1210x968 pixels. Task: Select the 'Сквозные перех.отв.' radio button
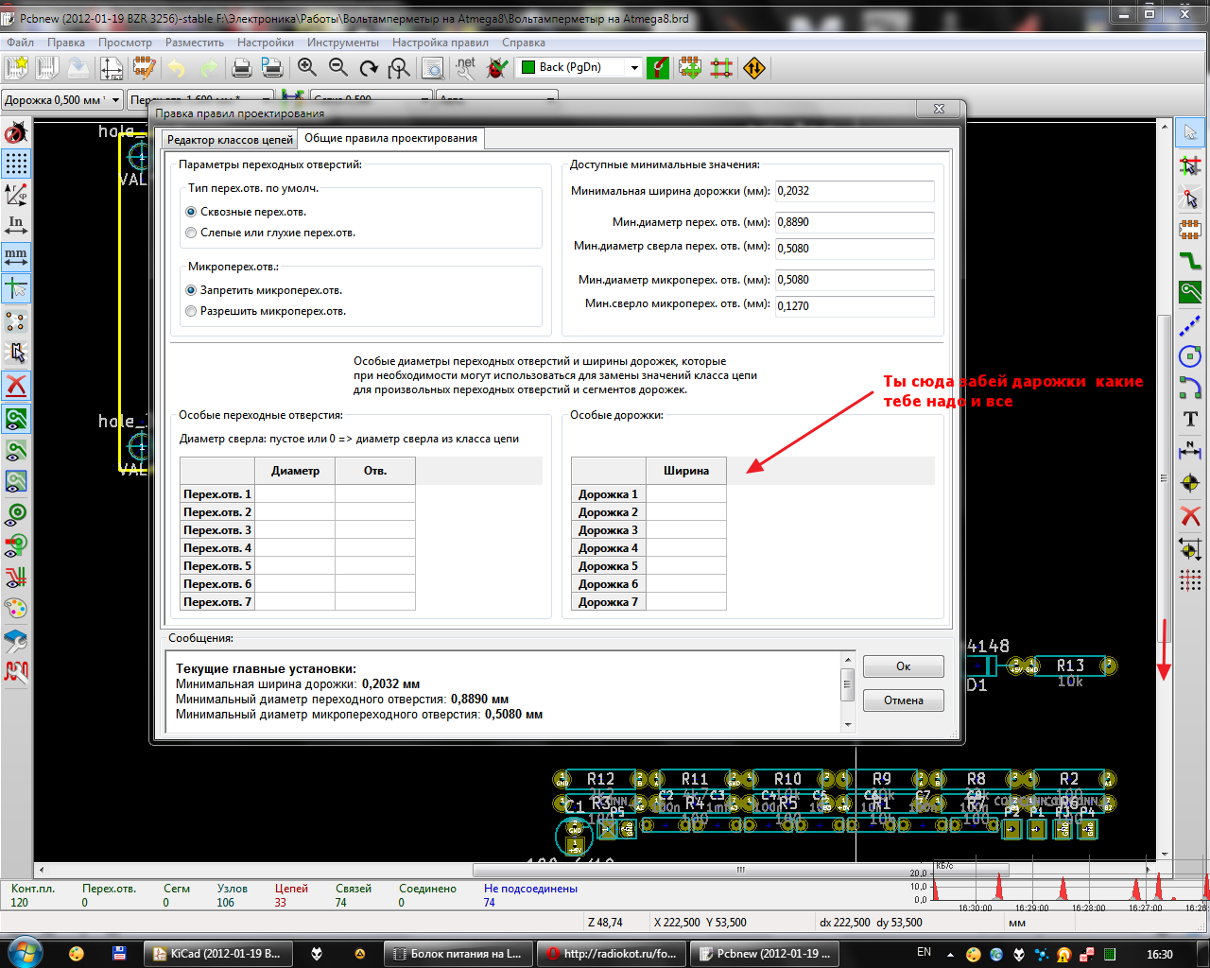pos(192,213)
